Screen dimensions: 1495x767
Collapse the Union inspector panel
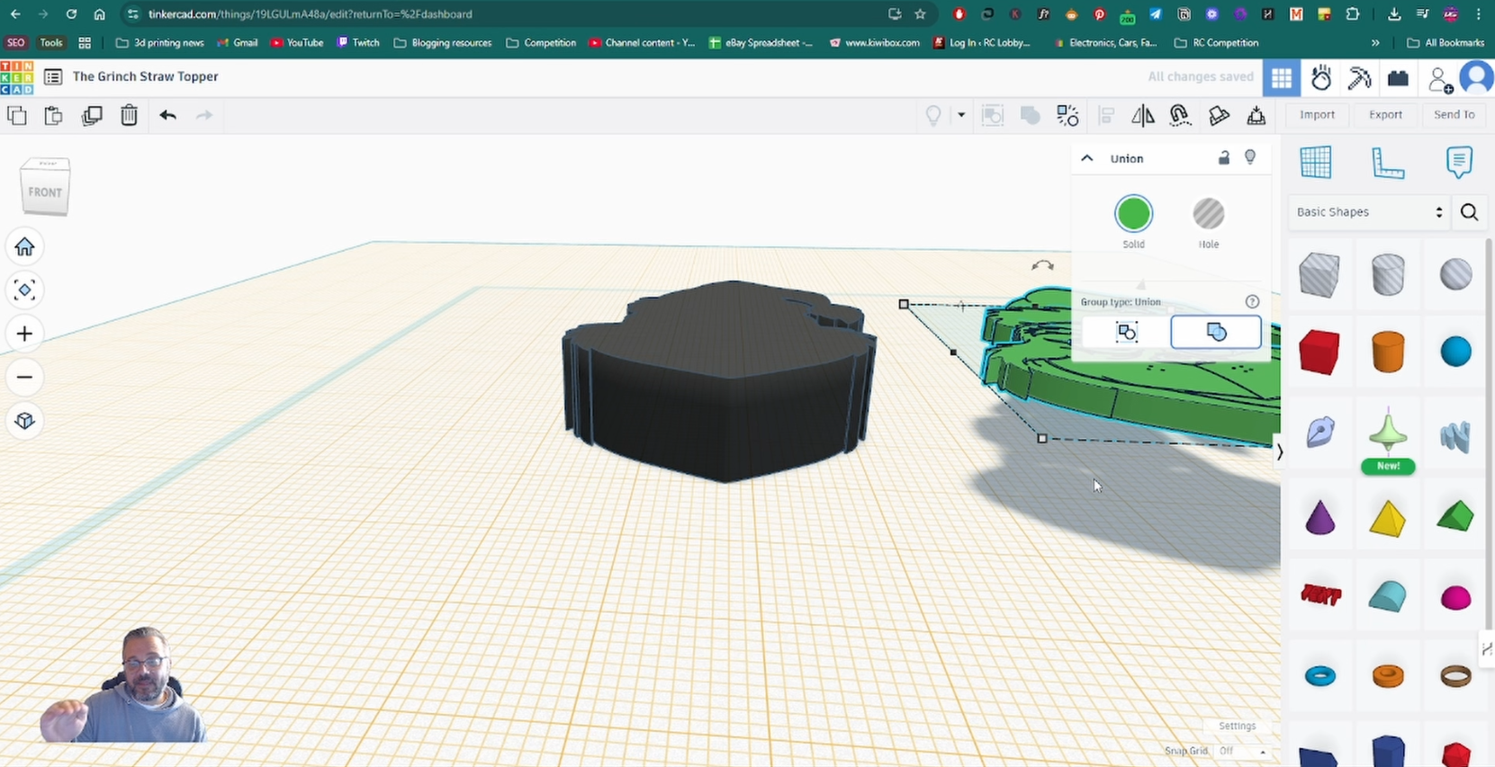click(x=1087, y=158)
